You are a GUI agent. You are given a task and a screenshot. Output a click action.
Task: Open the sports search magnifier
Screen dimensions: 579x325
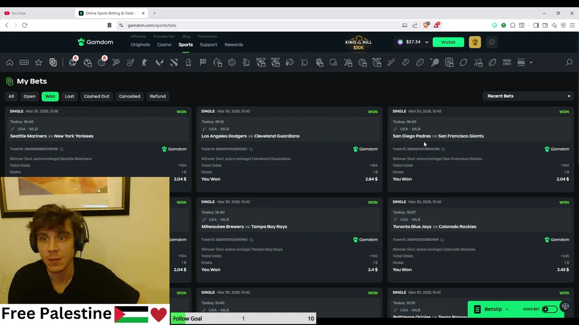click(569, 62)
